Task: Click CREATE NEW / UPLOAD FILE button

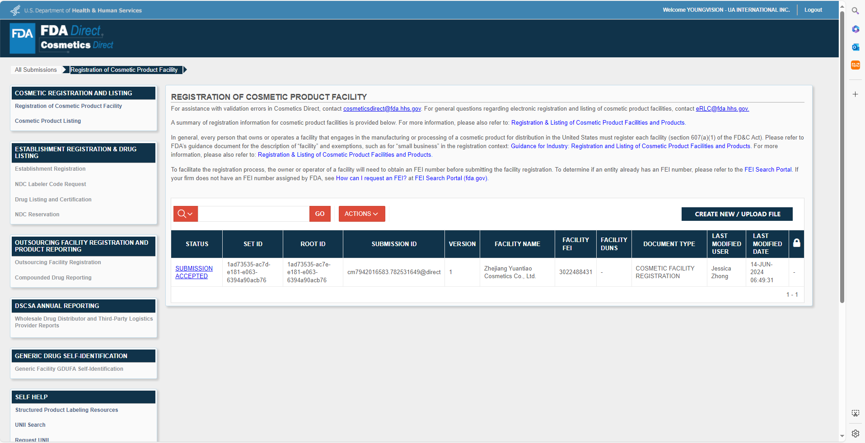Action: [x=737, y=214]
